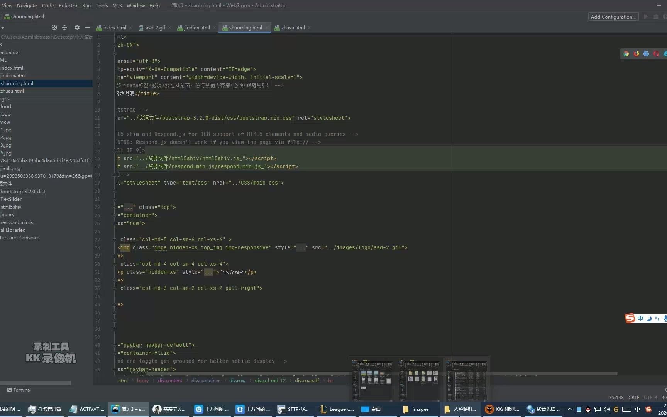Expand folded style value on line 28
The height and width of the screenshot is (417, 667).
[x=301, y=248]
